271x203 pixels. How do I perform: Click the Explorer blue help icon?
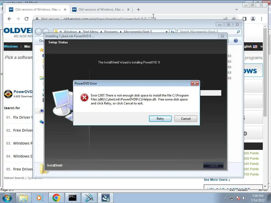tap(236, 41)
